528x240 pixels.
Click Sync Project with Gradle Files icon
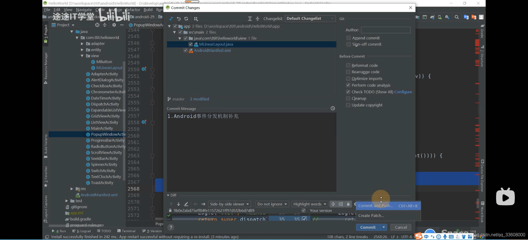click(x=432, y=17)
